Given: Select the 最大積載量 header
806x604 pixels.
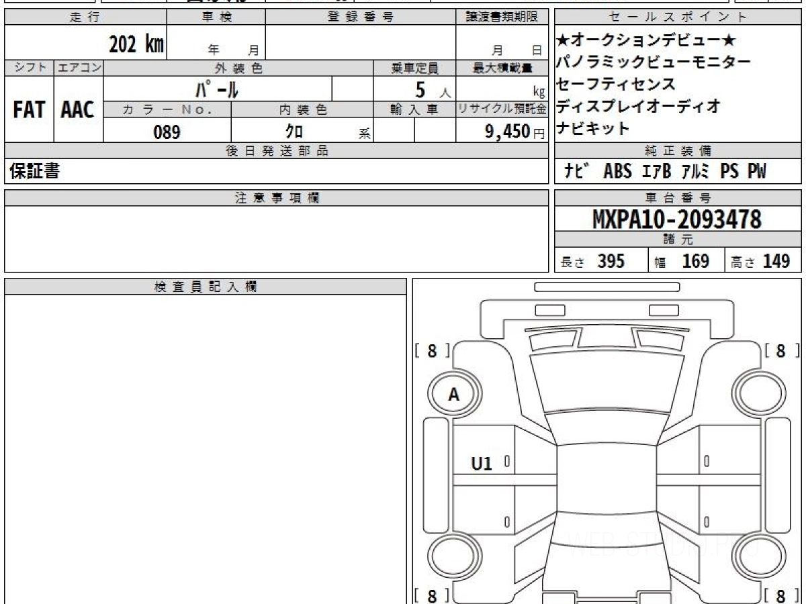Looking at the screenshot, I should pos(502,68).
